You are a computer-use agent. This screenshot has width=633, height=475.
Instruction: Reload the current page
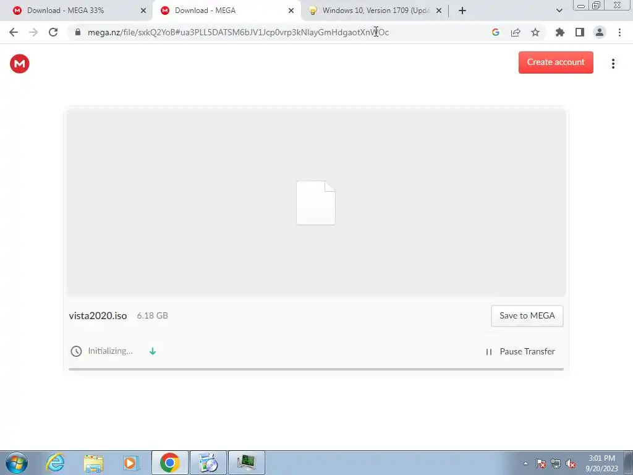(x=53, y=32)
